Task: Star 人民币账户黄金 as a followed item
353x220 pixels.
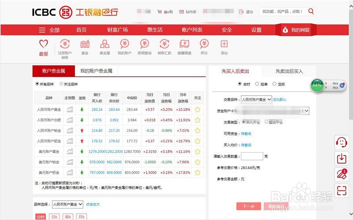Action: (197, 109)
